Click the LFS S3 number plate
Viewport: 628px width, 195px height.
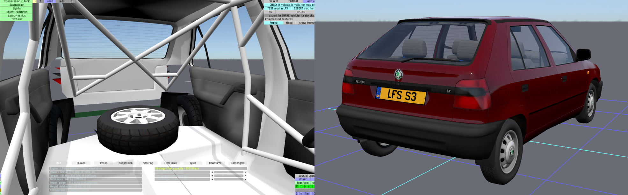(x=401, y=95)
